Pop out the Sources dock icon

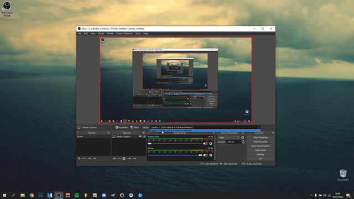tap(144, 133)
